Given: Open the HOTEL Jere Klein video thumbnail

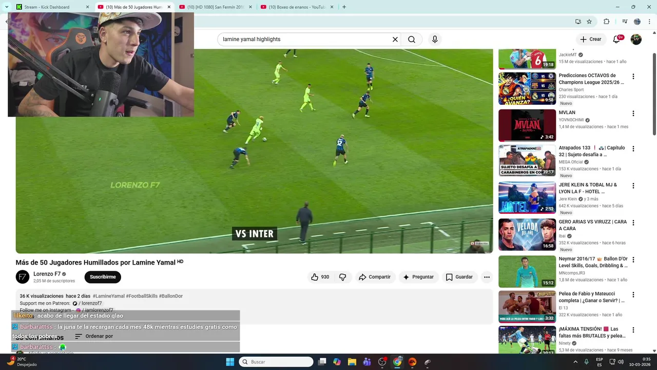Looking at the screenshot, I should [527, 197].
